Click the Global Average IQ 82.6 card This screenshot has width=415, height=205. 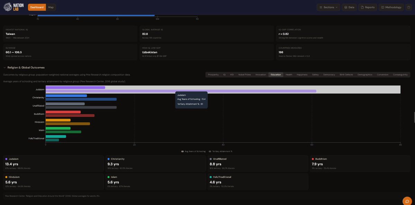click(x=207, y=34)
